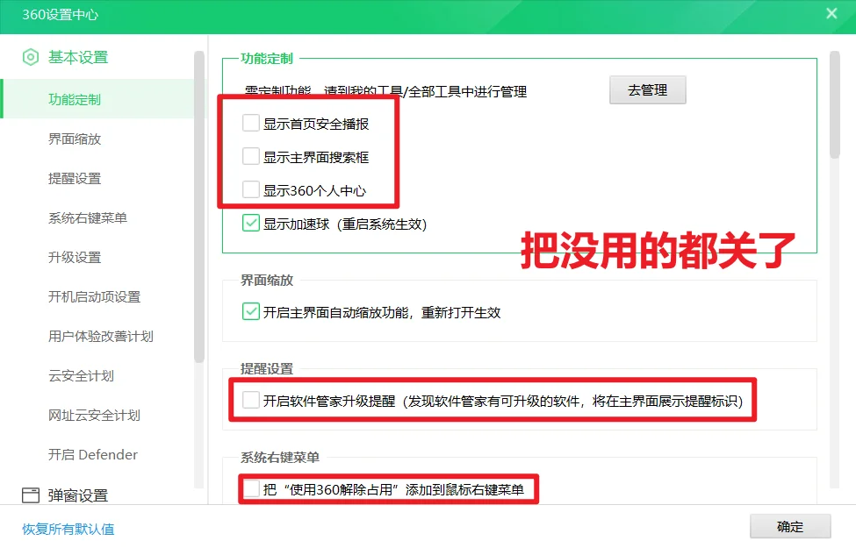The height and width of the screenshot is (548, 856).
Task: Select 功能定制 in the sidebar
Action: [x=97, y=99]
